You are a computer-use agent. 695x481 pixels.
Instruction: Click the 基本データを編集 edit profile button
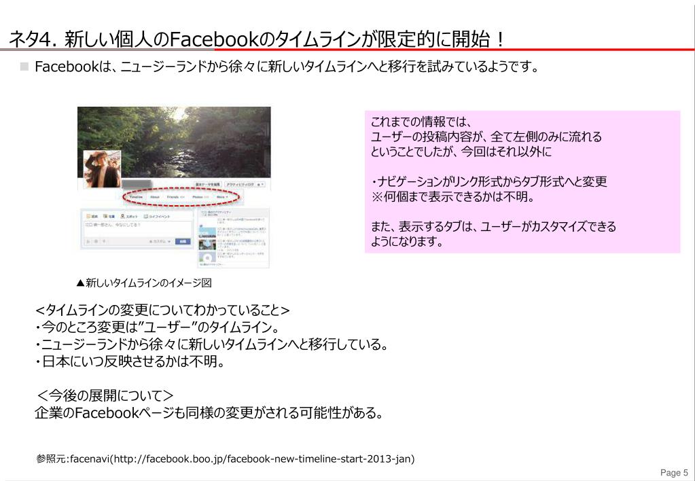pyautogui.click(x=207, y=184)
